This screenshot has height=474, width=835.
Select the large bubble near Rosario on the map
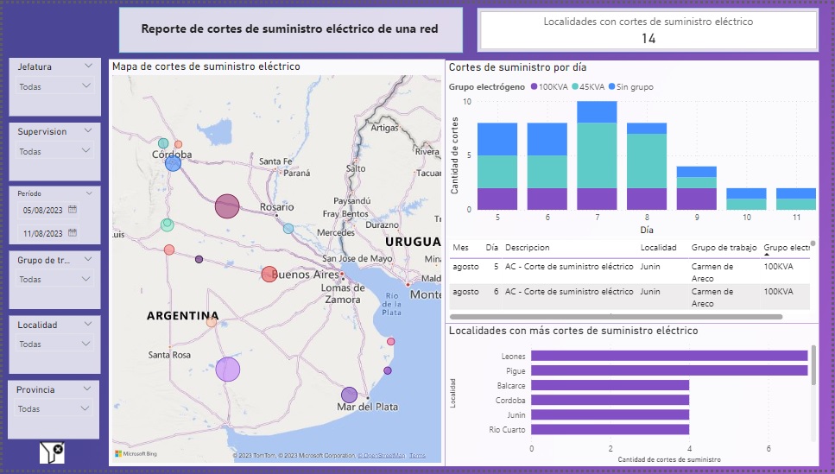pyautogui.click(x=226, y=206)
